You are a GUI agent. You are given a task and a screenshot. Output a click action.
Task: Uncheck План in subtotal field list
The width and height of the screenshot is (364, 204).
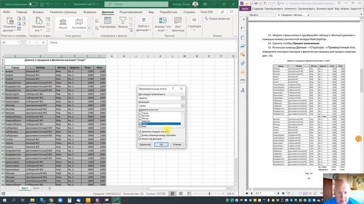[140, 124]
